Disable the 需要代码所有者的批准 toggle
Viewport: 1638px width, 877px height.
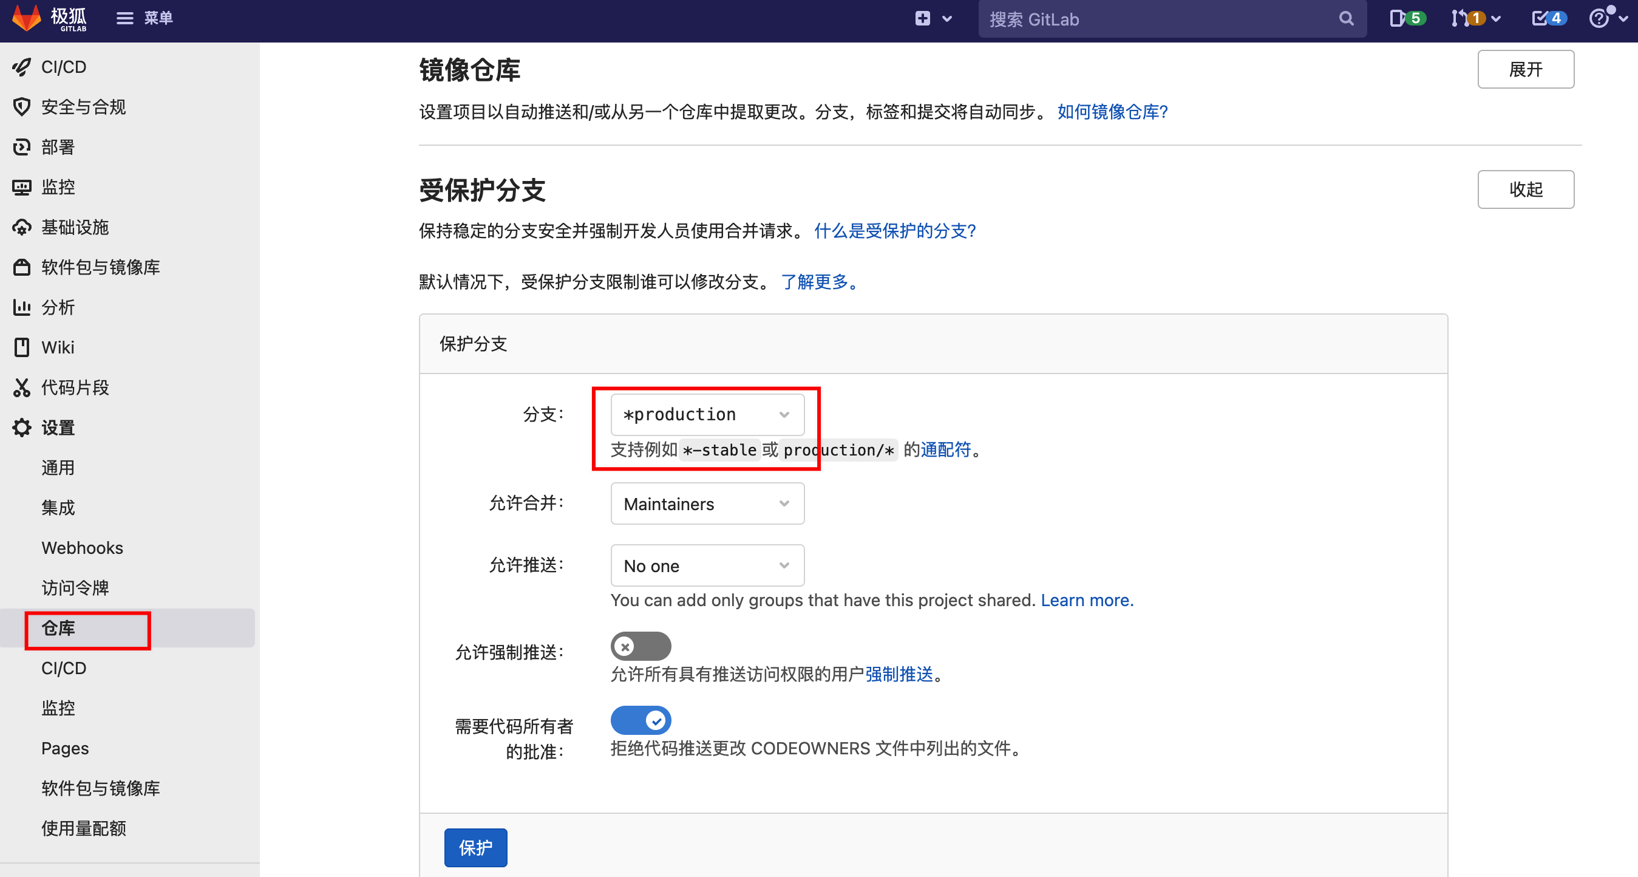click(641, 720)
